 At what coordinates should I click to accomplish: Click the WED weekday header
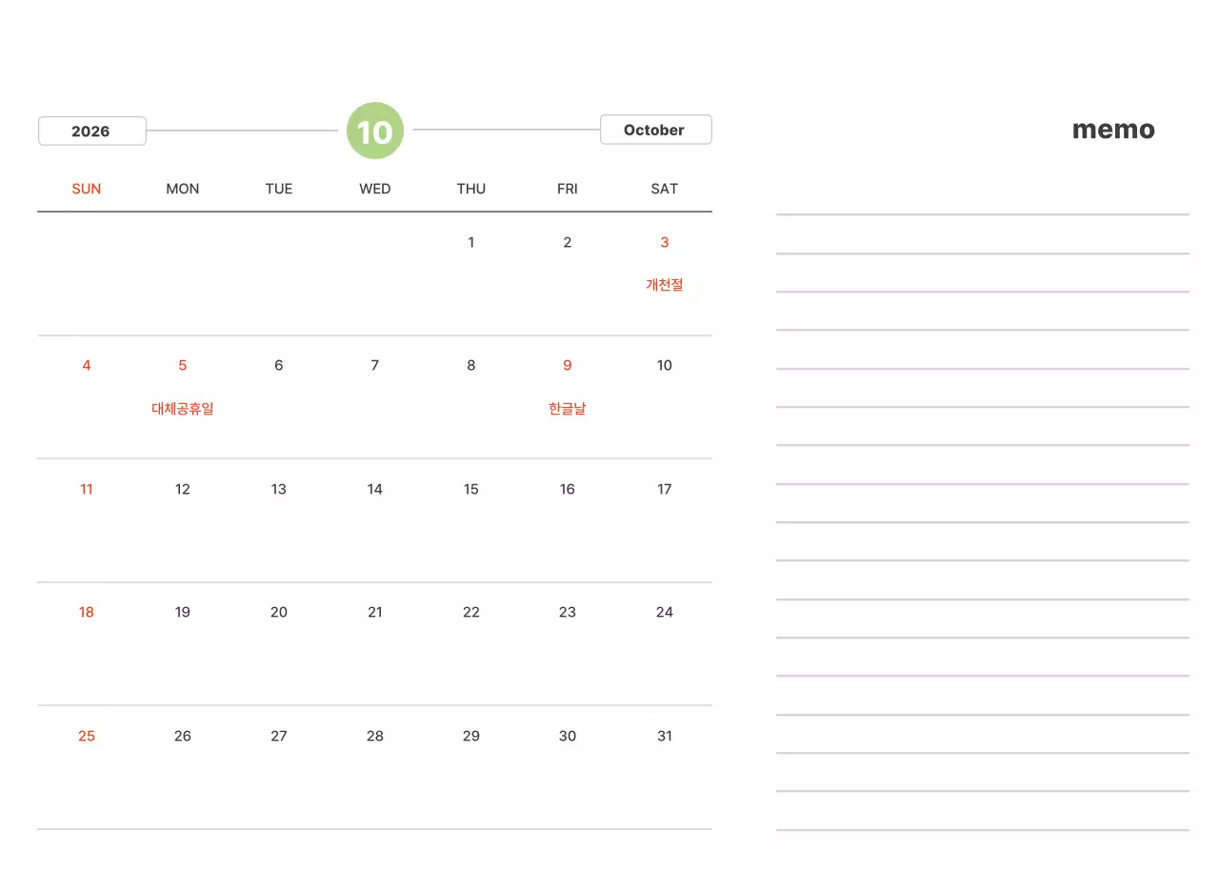coord(375,189)
